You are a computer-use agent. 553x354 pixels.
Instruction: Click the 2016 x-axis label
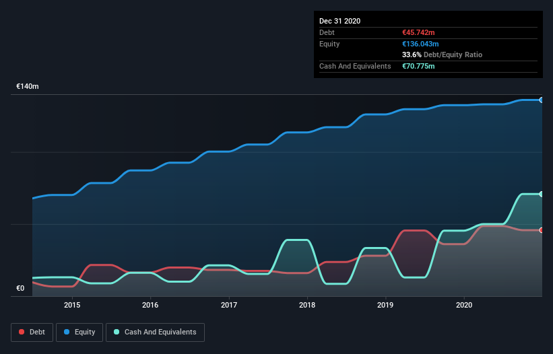tap(150, 306)
